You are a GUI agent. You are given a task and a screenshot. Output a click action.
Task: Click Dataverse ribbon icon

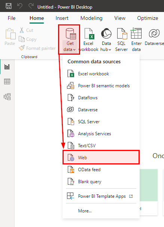coord(154,37)
